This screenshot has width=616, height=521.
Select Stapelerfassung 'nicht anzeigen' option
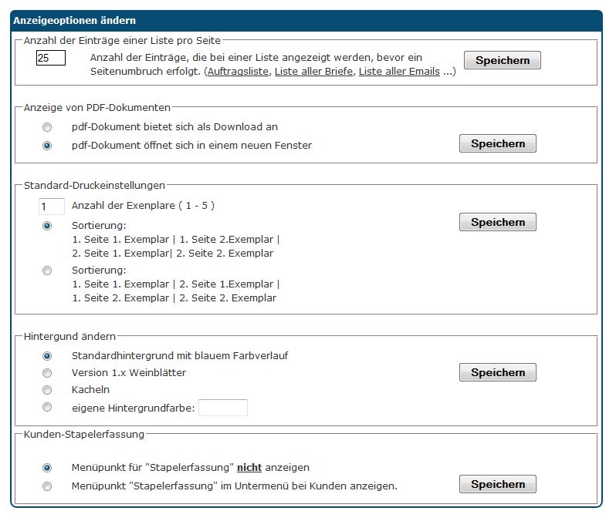click(47, 468)
